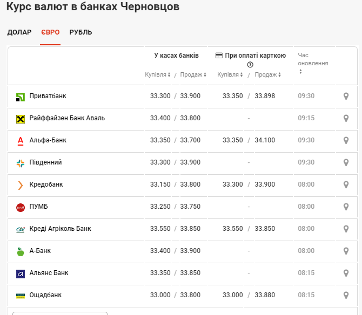Switch to the ДОЛАР tab
362x315 pixels.
pos(19,32)
